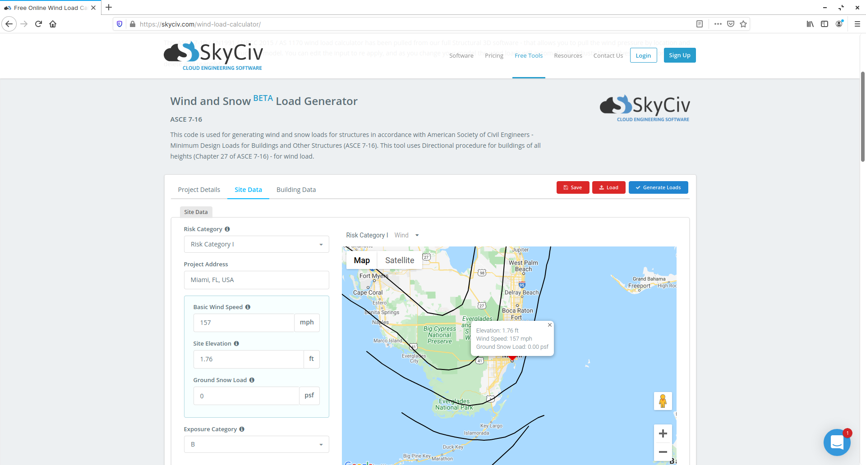866x465 pixels.
Task: Click the Sign Up button
Action: tap(680, 55)
